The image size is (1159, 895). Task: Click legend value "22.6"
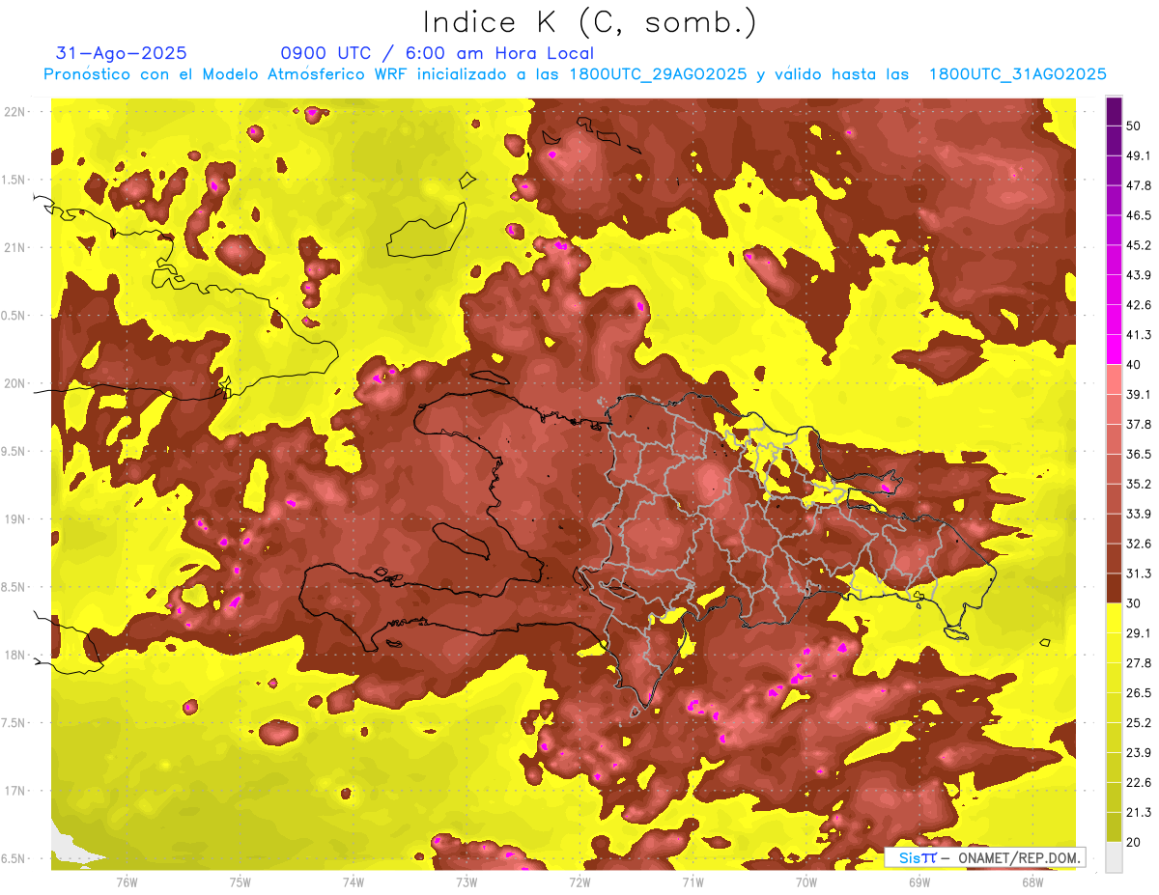[x=1139, y=782]
